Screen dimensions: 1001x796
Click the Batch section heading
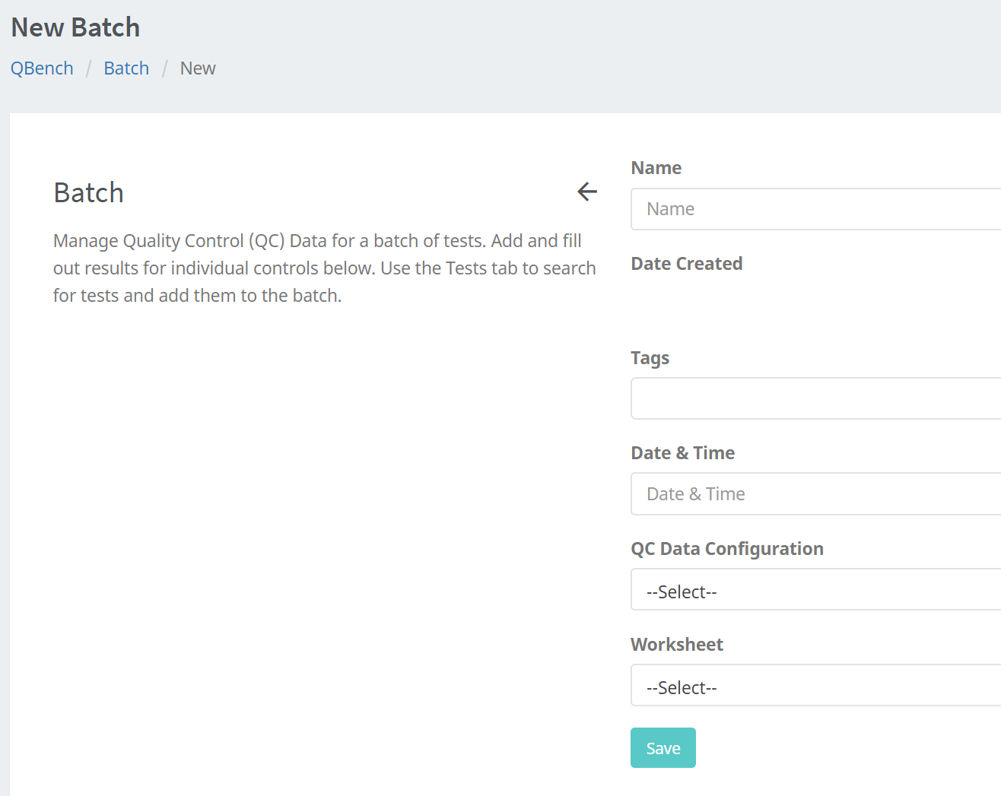88,193
